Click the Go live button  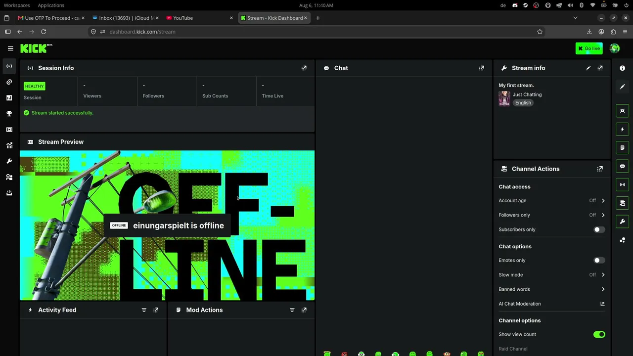(x=589, y=48)
